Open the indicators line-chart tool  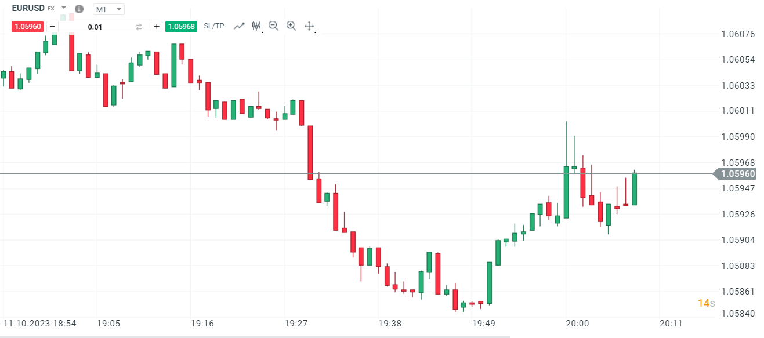[239, 26]
